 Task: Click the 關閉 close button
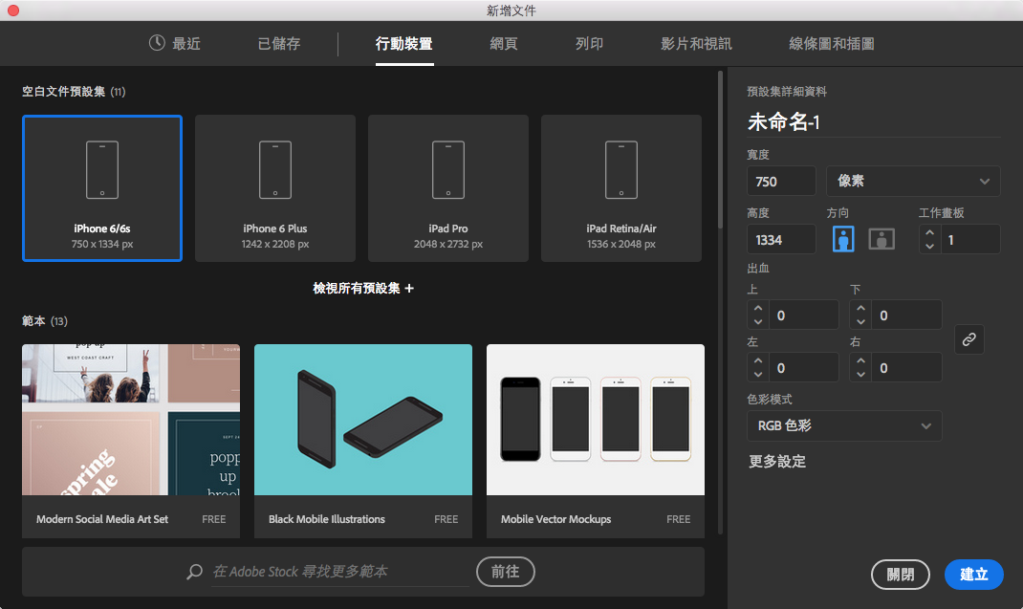(x=901, y=575)
